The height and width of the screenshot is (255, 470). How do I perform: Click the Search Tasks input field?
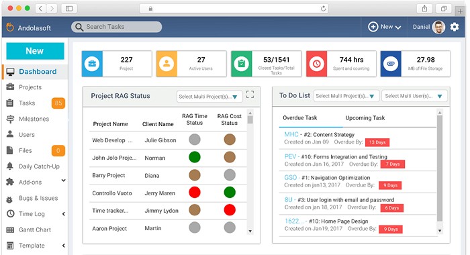point(117,27)
